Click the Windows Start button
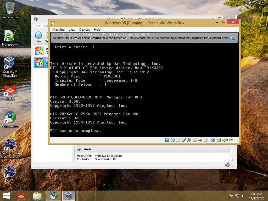Screen dimensions: 268x201 pos(6,196)
